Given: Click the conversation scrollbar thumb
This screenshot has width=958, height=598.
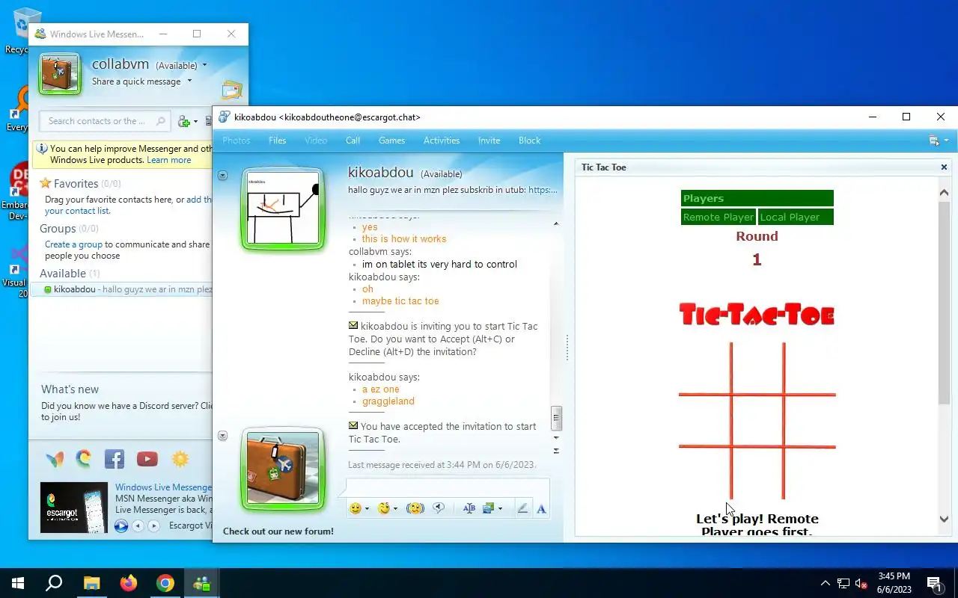Looking at the screenshot, I should [556, 418].
